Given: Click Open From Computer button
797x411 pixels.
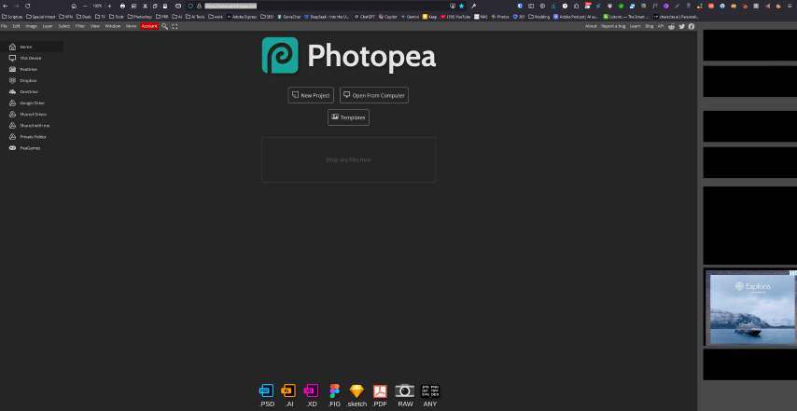Looking at the screenshot, I should pyautogui.click(x=374, y=95).
